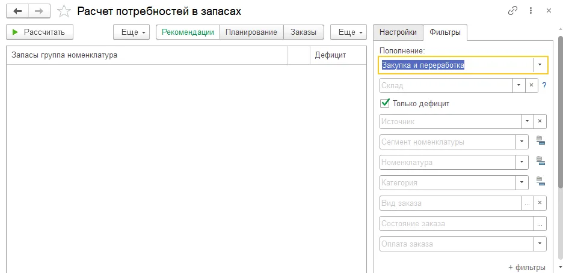Open the Фильтры tab
563x273 pixels.
click(x=445, y=32)
